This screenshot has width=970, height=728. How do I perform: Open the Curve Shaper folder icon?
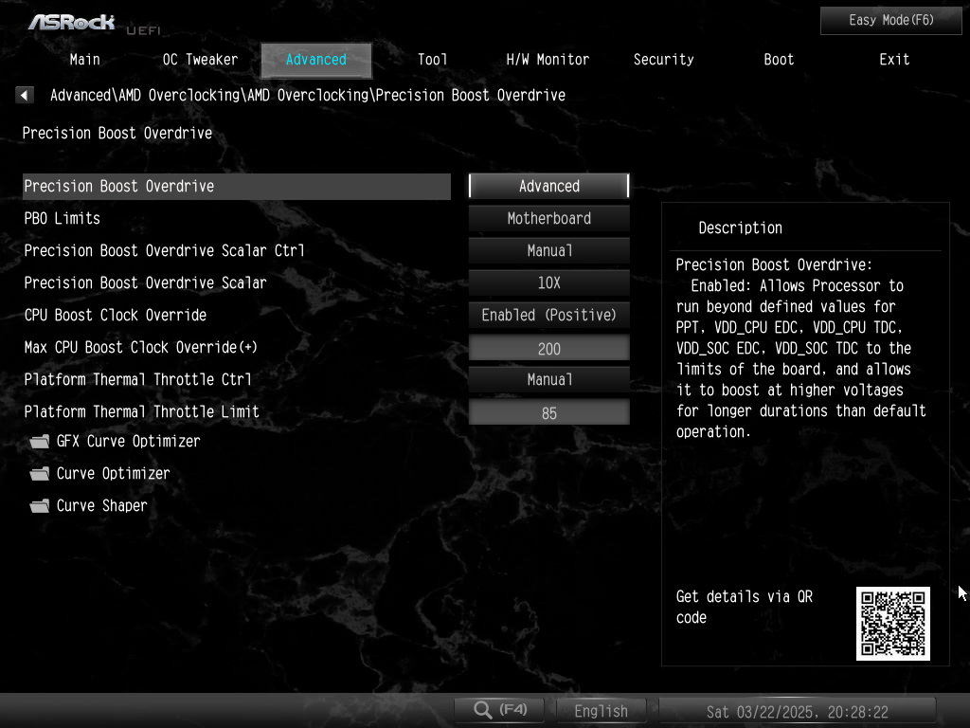coord(40,506)
